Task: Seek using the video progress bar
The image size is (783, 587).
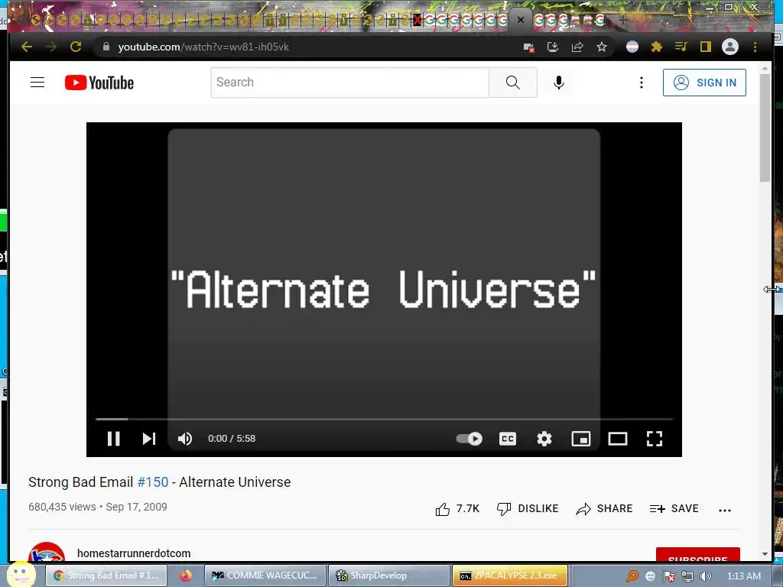Action: [384, 419]
